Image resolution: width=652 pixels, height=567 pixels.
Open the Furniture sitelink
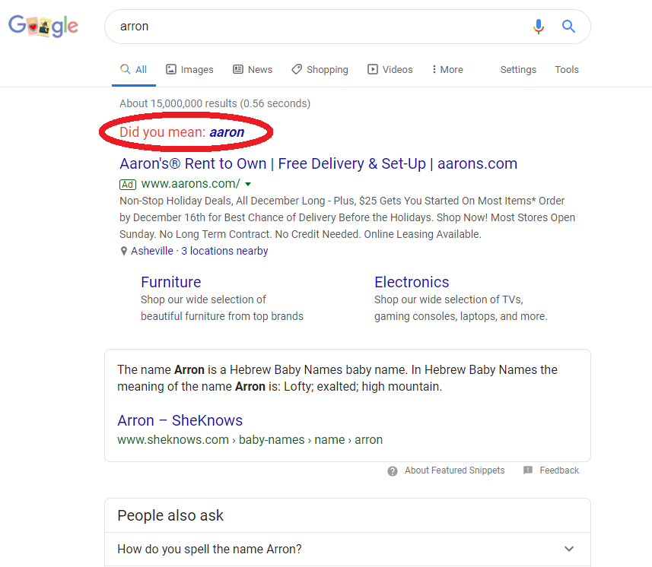(170, 282)
